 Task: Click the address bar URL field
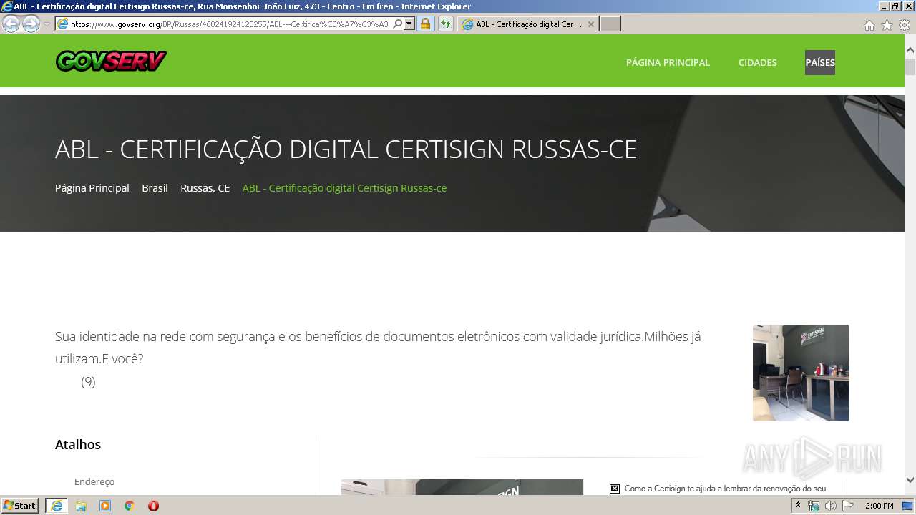229,24
